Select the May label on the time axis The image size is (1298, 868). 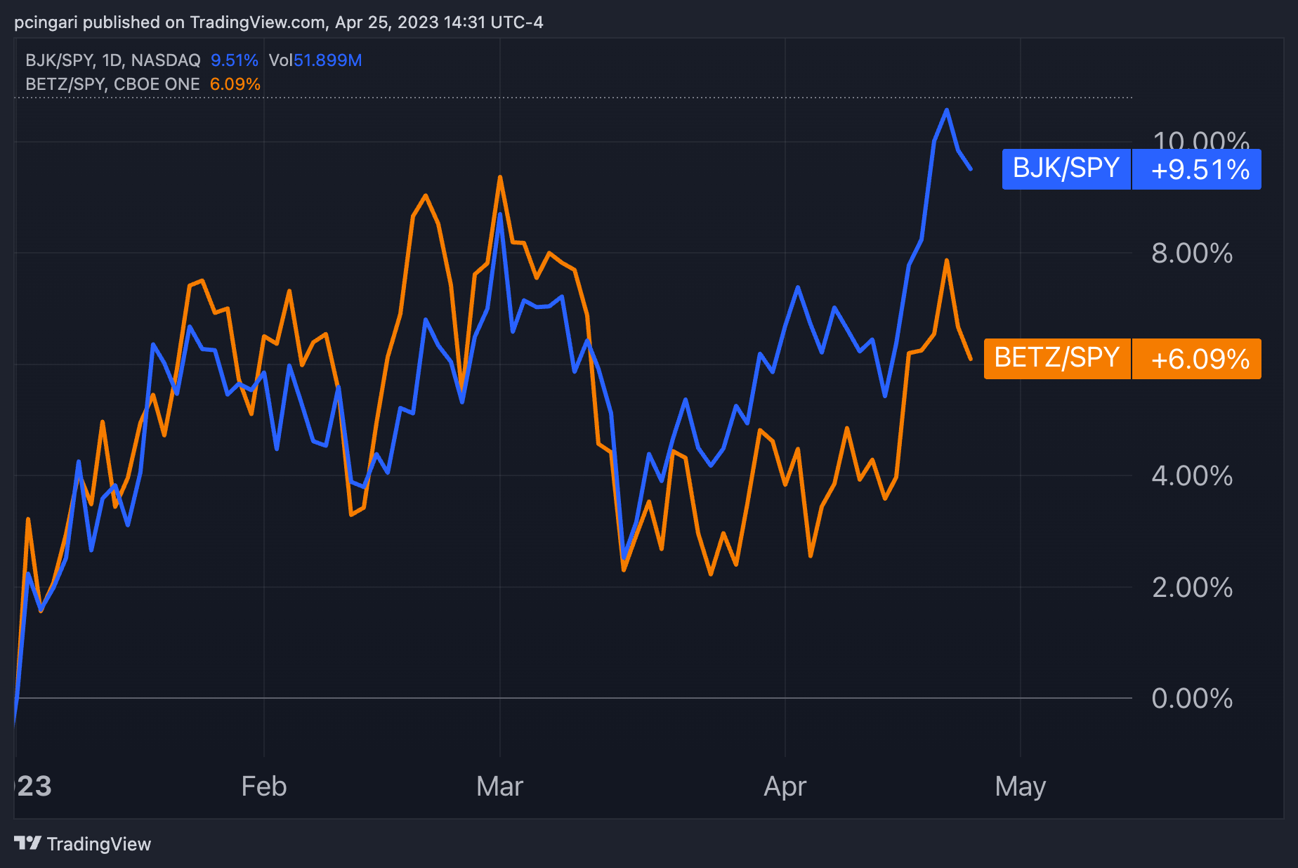[1020, 787]
